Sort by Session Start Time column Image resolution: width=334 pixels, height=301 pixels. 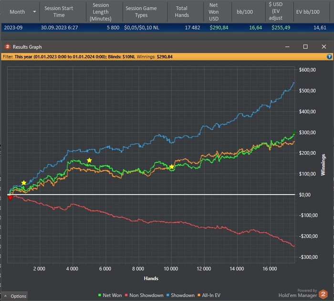(x=59, y=12)
